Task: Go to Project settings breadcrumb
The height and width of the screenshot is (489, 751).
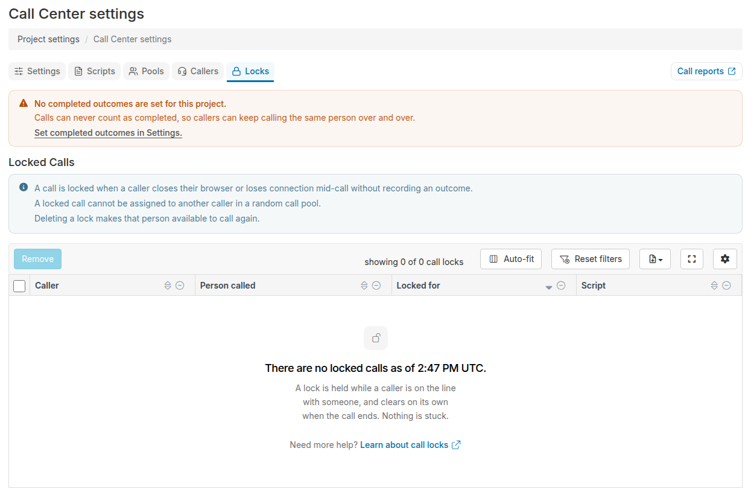Action: pos(48,39)
